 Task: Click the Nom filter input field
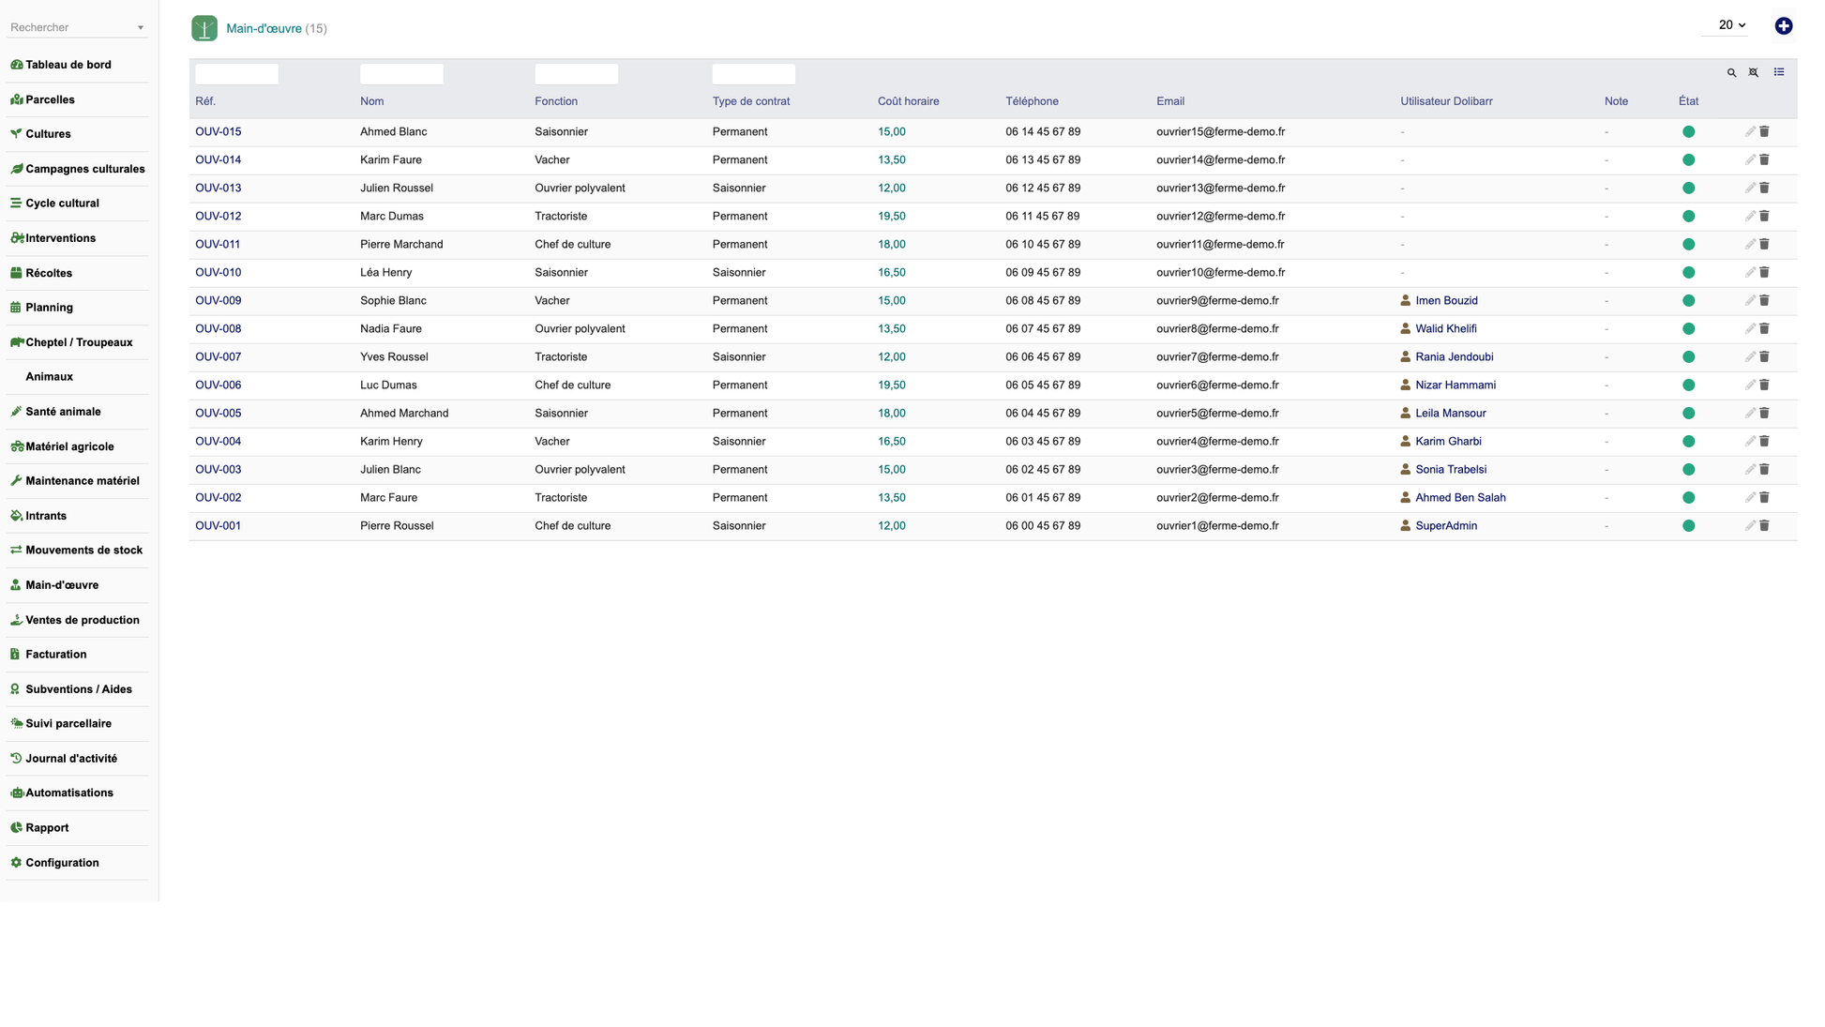click(401, 73)
